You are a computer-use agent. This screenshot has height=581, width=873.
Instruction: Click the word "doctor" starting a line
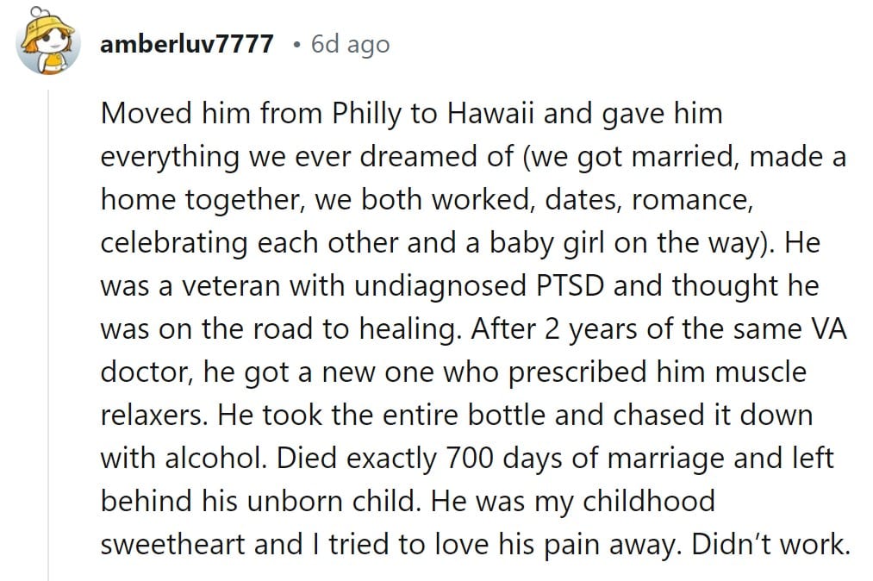coord(147,372)
